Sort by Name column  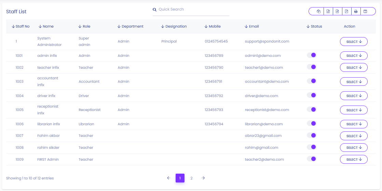click(46, 27)
